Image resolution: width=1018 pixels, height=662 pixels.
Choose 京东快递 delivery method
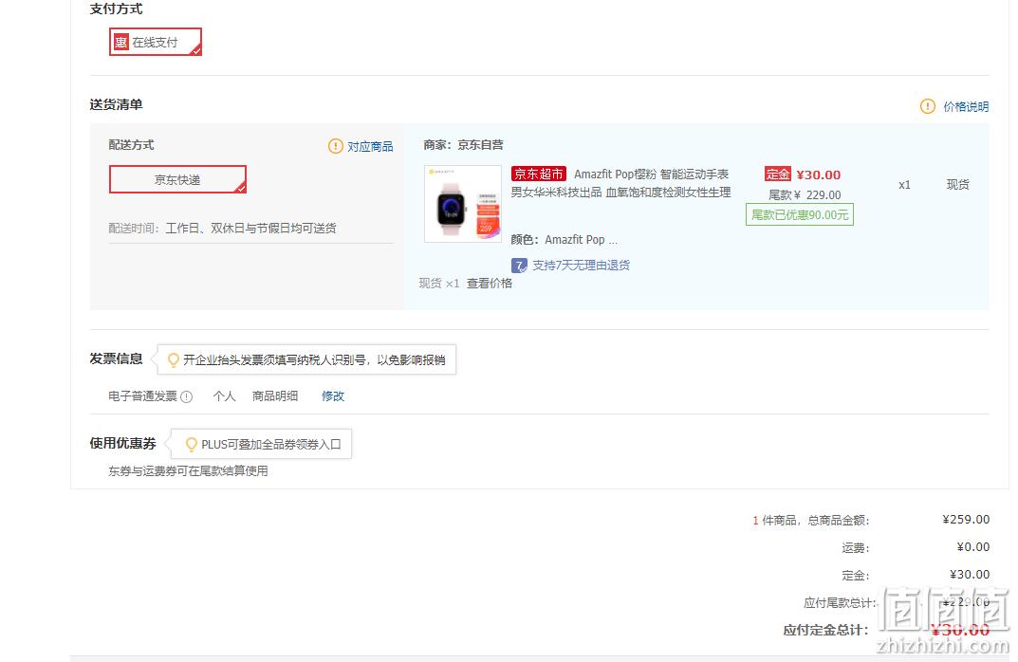point(177,180)
